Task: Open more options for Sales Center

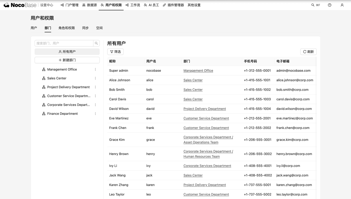Action: (x=95, y=78)
